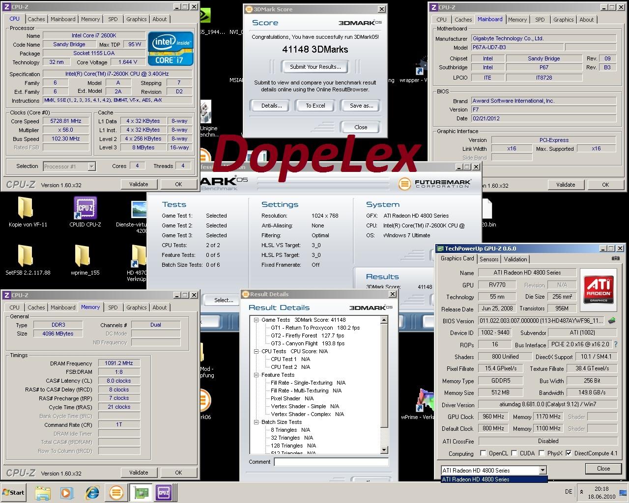Show hidden tray icons arrow
This screenshot has width=629, height=503.
coord(582,492)
